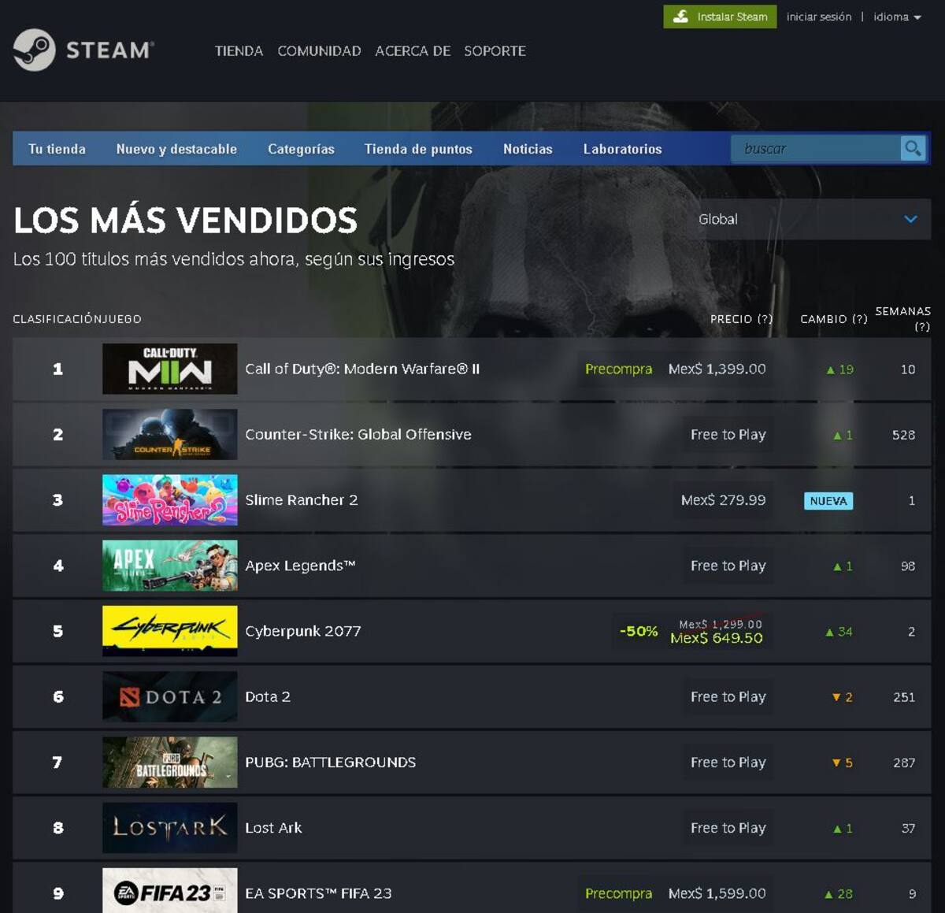The width and height of the screenshot is (945, 913).
Task: Click down arrow 5 change on PUBG row
Action: [x=842, y=763]
